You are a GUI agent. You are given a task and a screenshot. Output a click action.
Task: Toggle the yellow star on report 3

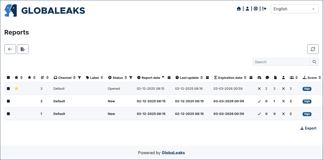point(16,88)
